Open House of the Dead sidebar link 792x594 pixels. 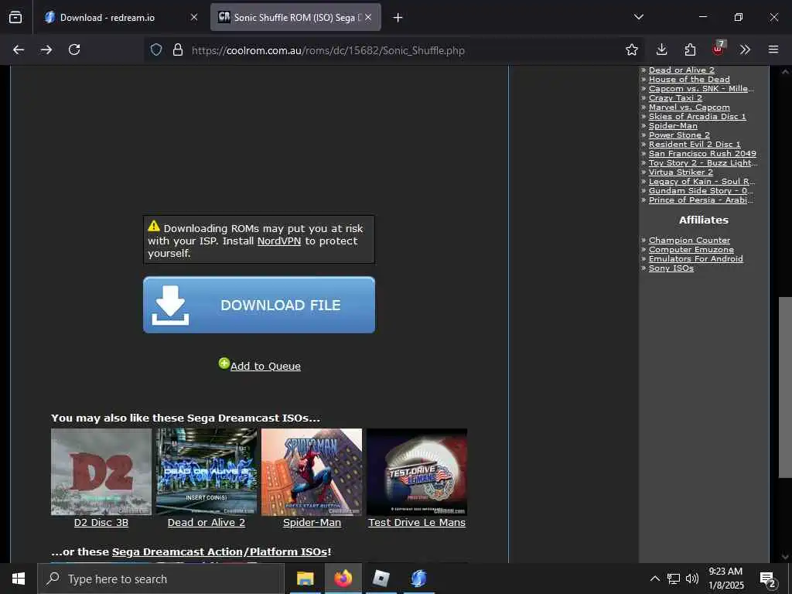[x=689, y=80]
